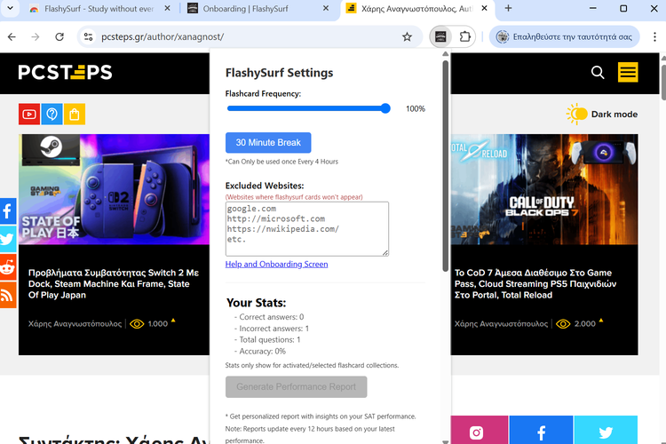Open the Help and Onboarding Screen link
This screenshot has height=444, width=666.
pyautogui.click(x=276, y=264)
